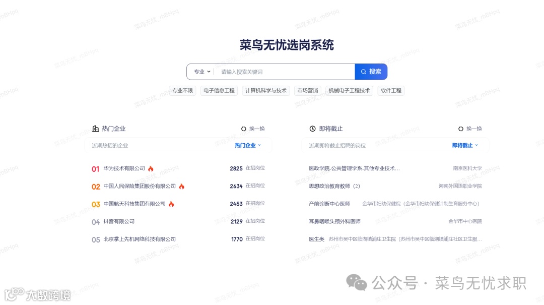The image size is (544, 305).
Task: Click the flame icon next to 中国人民保险集团
Action: 181,186
